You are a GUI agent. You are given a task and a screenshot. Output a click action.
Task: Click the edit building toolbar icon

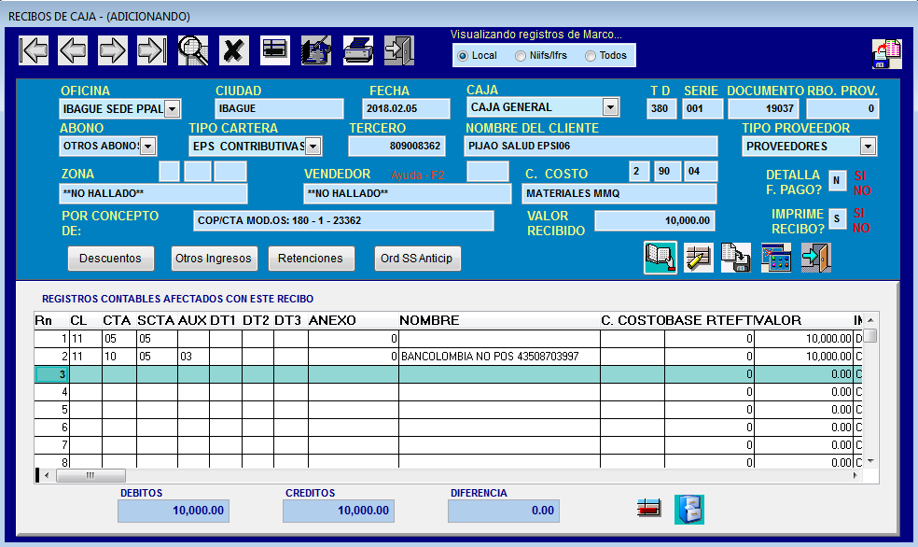point(316,50)
